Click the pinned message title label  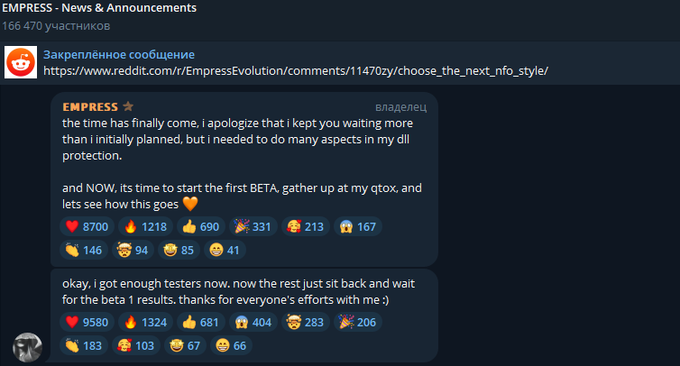tap(119, 55)
